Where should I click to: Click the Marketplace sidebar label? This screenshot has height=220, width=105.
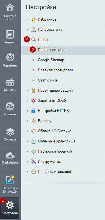pos(10,163)
